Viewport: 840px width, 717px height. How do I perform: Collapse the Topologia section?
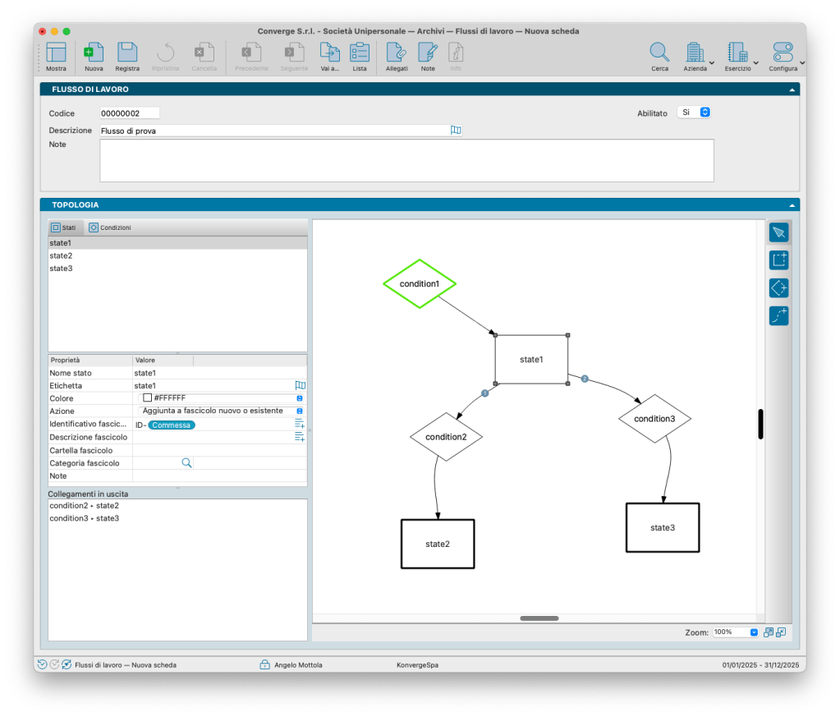792,205
